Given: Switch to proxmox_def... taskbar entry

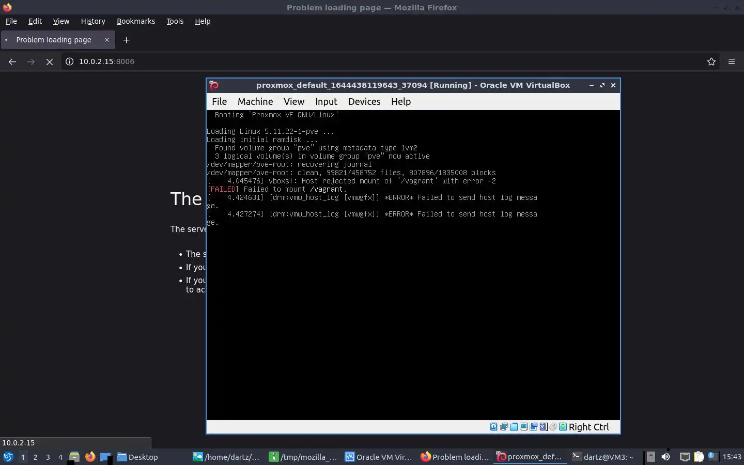Looking at the screenshot, I should click(530, 457).
